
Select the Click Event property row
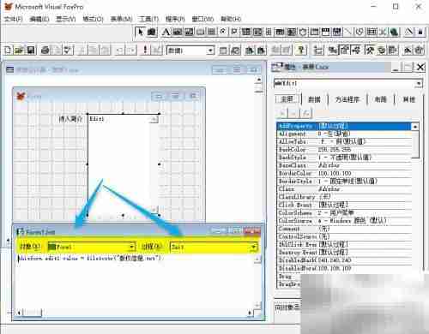pos(345,205)
